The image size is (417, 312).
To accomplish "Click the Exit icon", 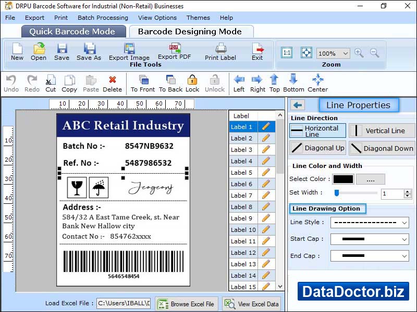I will point(257,51).
